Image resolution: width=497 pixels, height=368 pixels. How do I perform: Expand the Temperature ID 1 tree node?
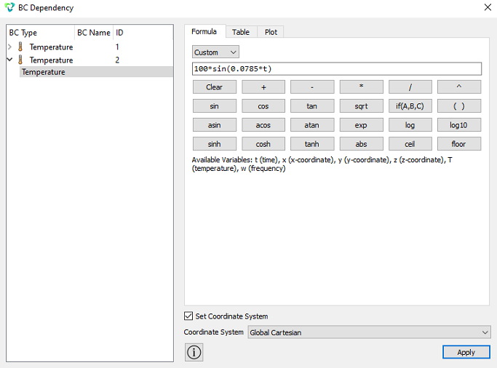point(10,47)
